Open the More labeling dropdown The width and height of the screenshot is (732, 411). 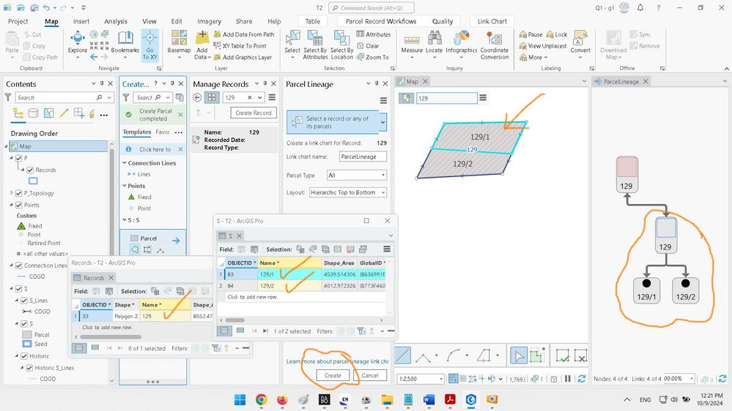pos(533,57)
